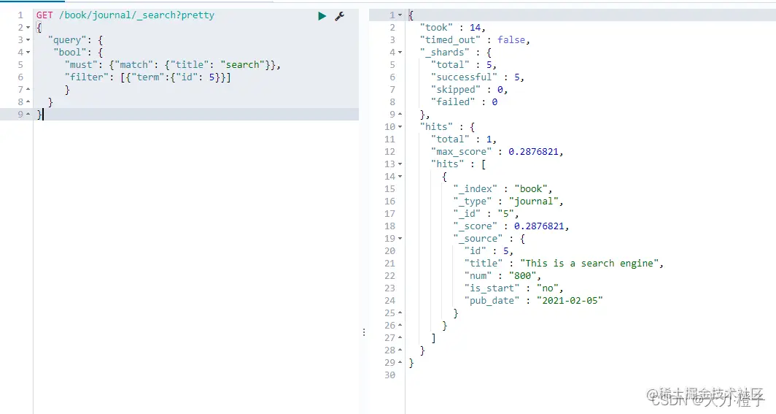Collapse the query block at line 3
Viewport: 776px width, 414px height.
28,40
